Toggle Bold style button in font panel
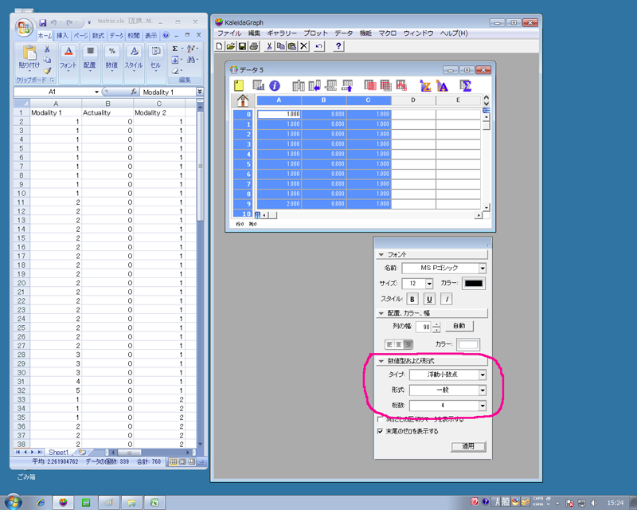Image resolution: width=637 pixels, height=510 pixels. coord(412,300)
